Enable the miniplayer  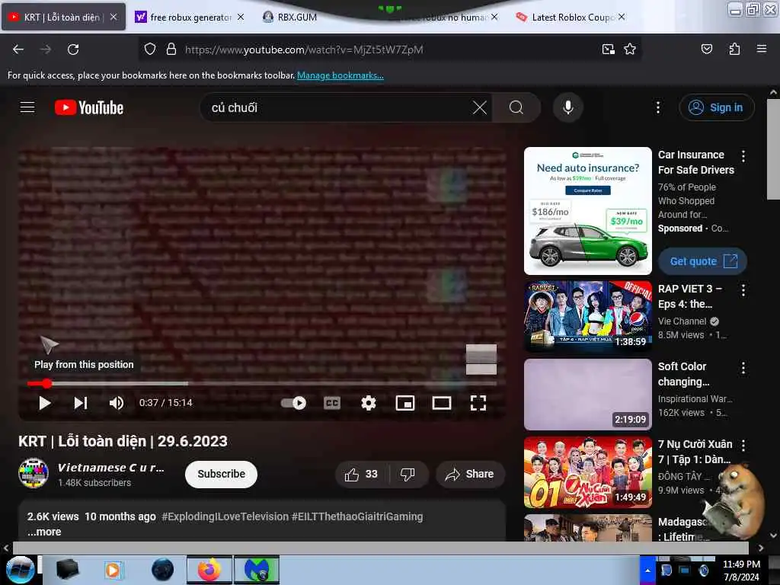pyautogui.click(x=405, y=403)
